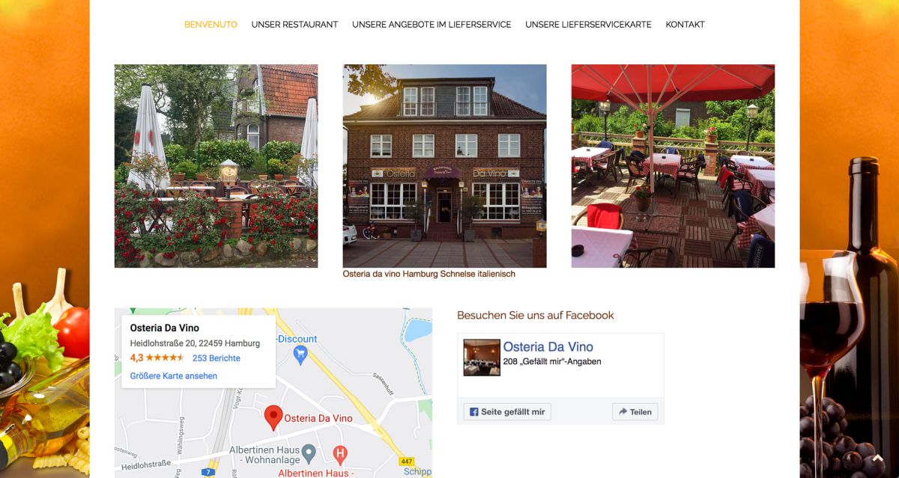899x478 pixels.
Task: Click the red hospital H map marker
Action: 340,453
